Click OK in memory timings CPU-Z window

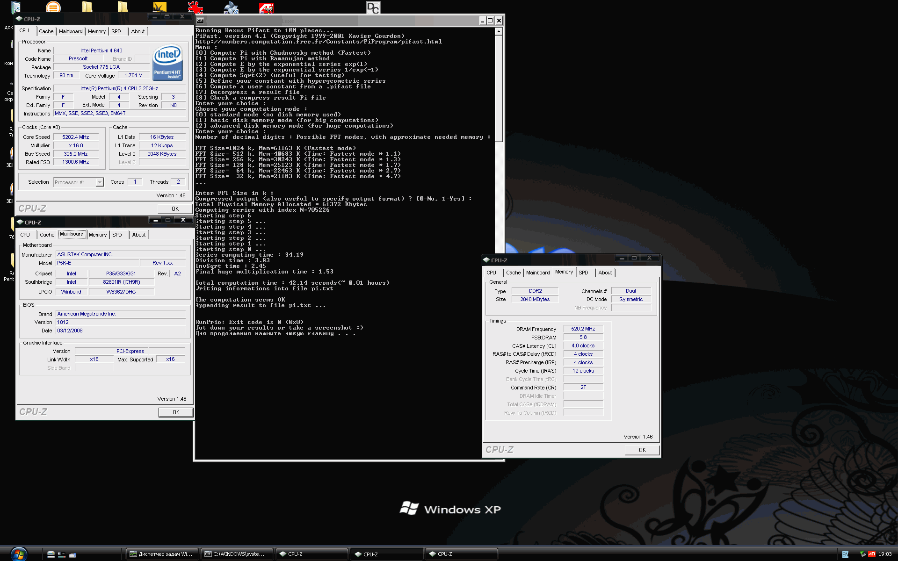click(642, 450)
